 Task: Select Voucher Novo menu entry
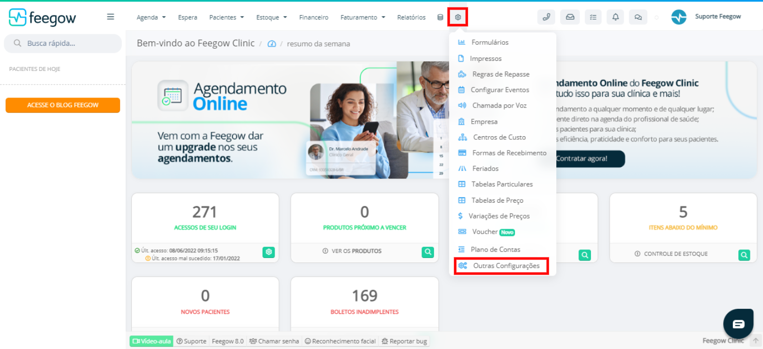(502, 232)
